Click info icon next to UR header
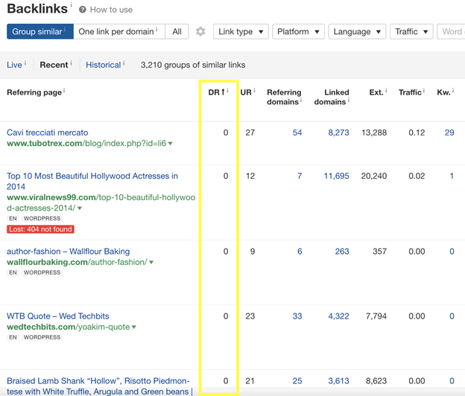The image size is (465, 396). click(x=254, y=90)
